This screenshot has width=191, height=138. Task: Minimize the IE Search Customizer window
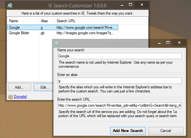[122, 5]
